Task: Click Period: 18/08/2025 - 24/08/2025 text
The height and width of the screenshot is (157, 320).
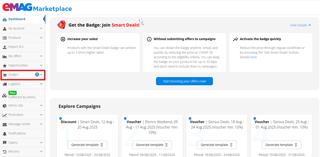Action: pyautogui.click(x=217, y=155)
